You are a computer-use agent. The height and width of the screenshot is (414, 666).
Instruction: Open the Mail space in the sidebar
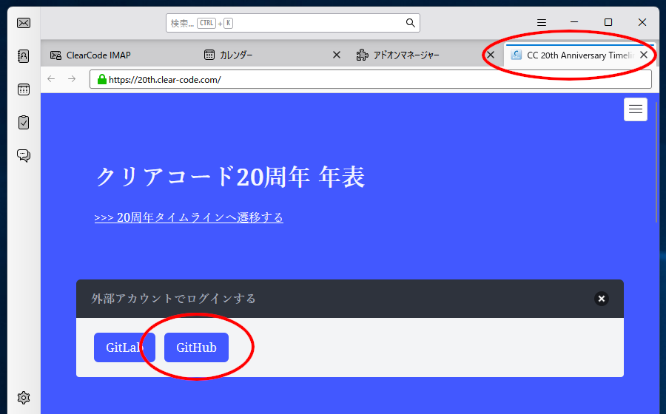(24, 23)
